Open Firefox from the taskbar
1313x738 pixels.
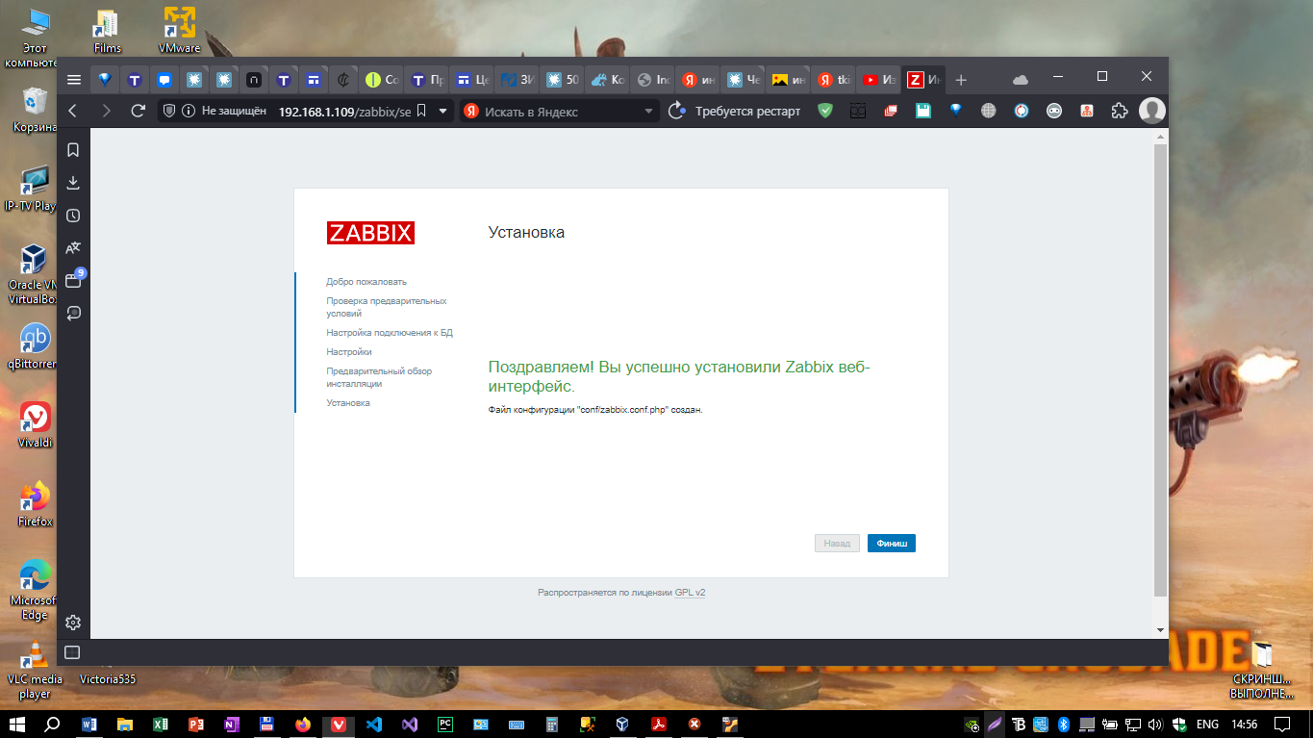pyautogui.click(x=303, y=724)
